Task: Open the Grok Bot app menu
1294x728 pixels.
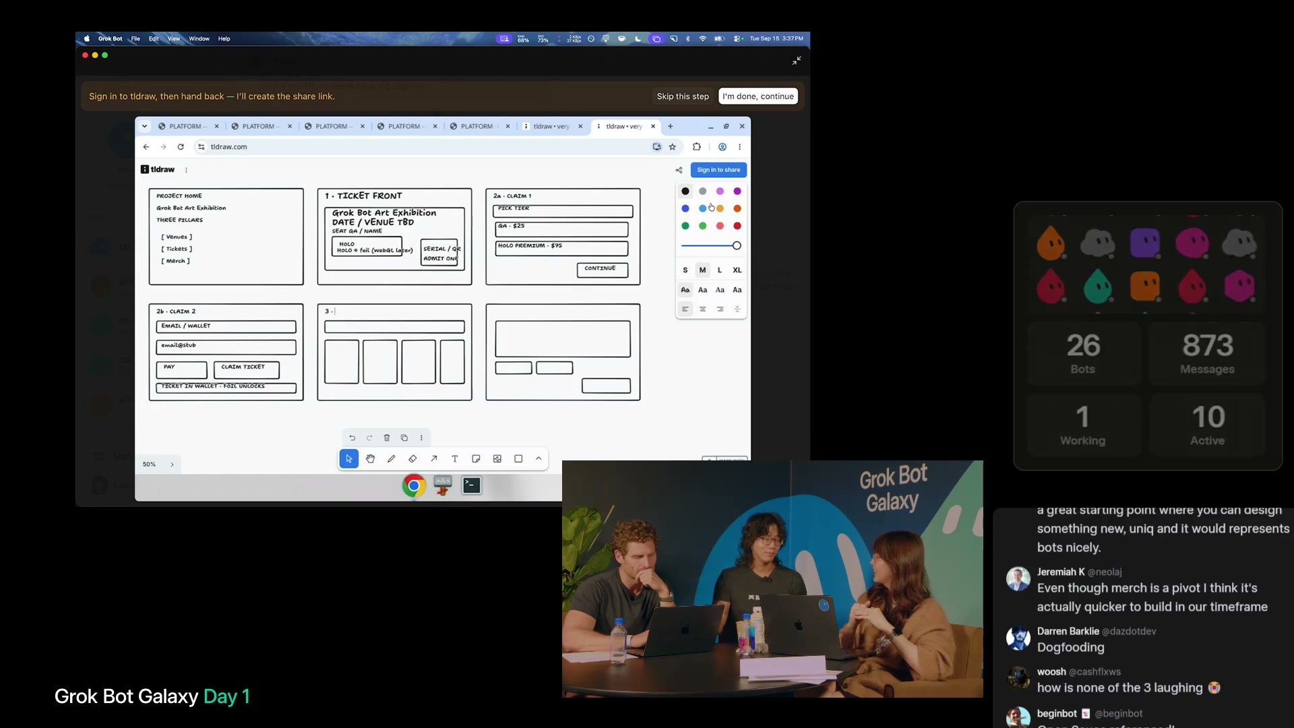Action: point(111,39)
